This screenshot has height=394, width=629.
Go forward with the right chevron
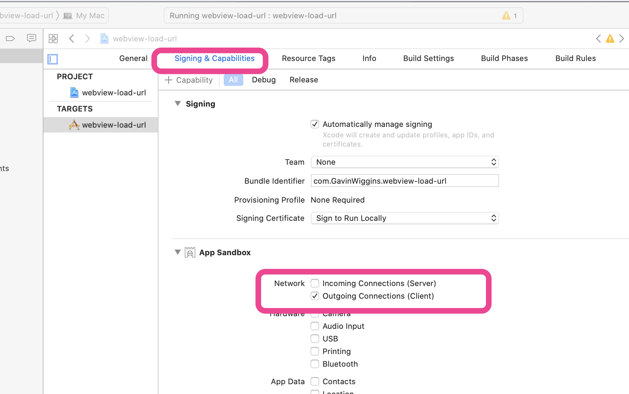click(x=88, y=39)
